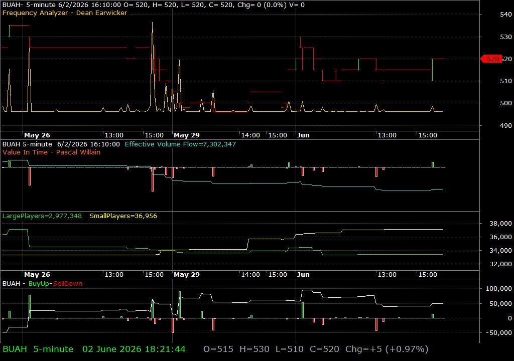Click the second panel header 'BUAH 5-minute 6/2/2026 16:10:00'

61,144
